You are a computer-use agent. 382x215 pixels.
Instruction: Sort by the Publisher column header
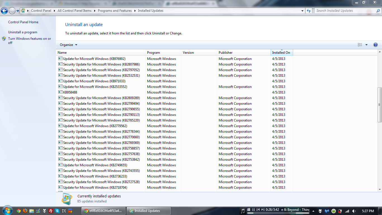[x=244, y=53]
